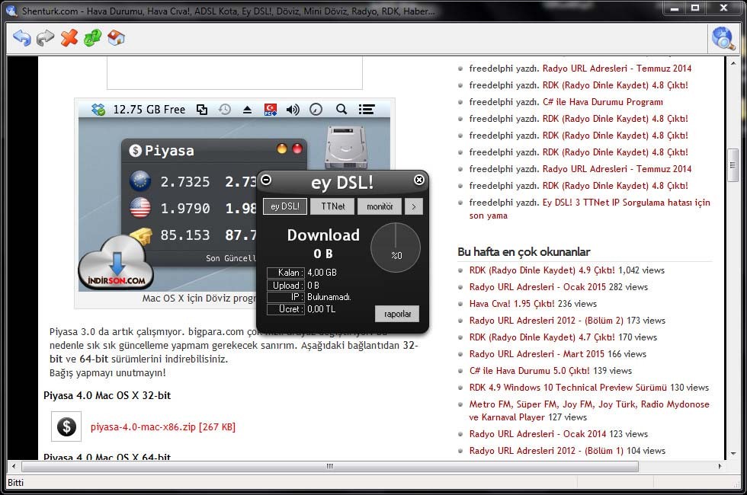Open RDK (Radyo Dinle Kaydet) 4.7 Çıktı! link
This screenshot has height=495, width=747.
pos(542,337)
